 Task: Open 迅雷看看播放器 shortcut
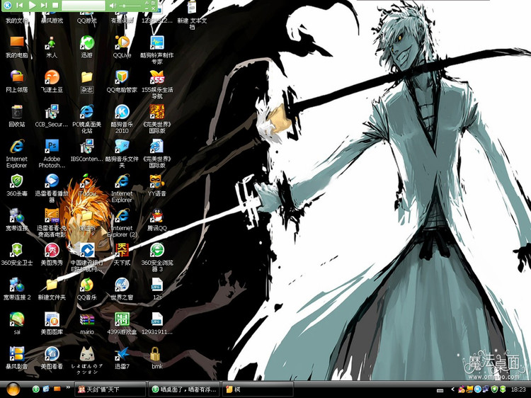point(52,188)
